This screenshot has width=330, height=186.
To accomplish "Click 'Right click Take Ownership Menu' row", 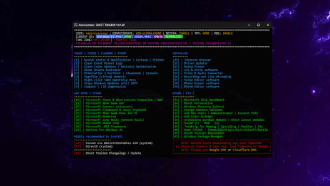I will coord(105,80).
